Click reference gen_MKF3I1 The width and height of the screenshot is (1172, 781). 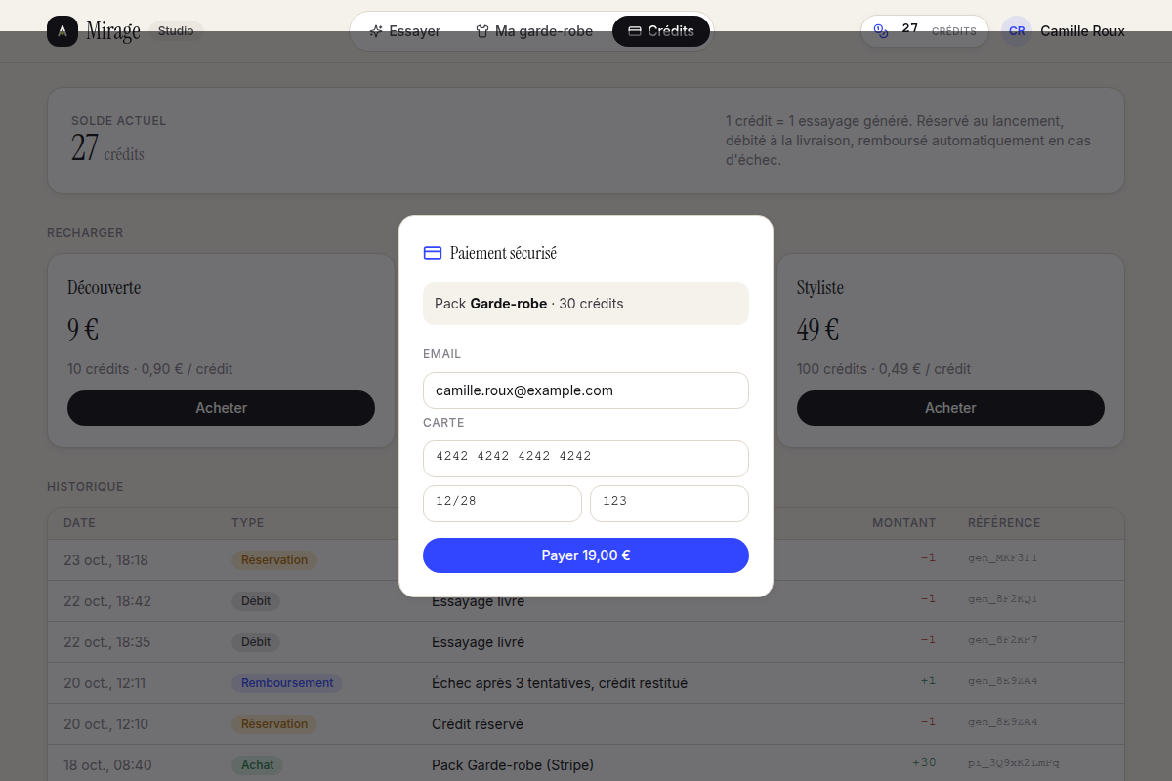point(1002,558)
